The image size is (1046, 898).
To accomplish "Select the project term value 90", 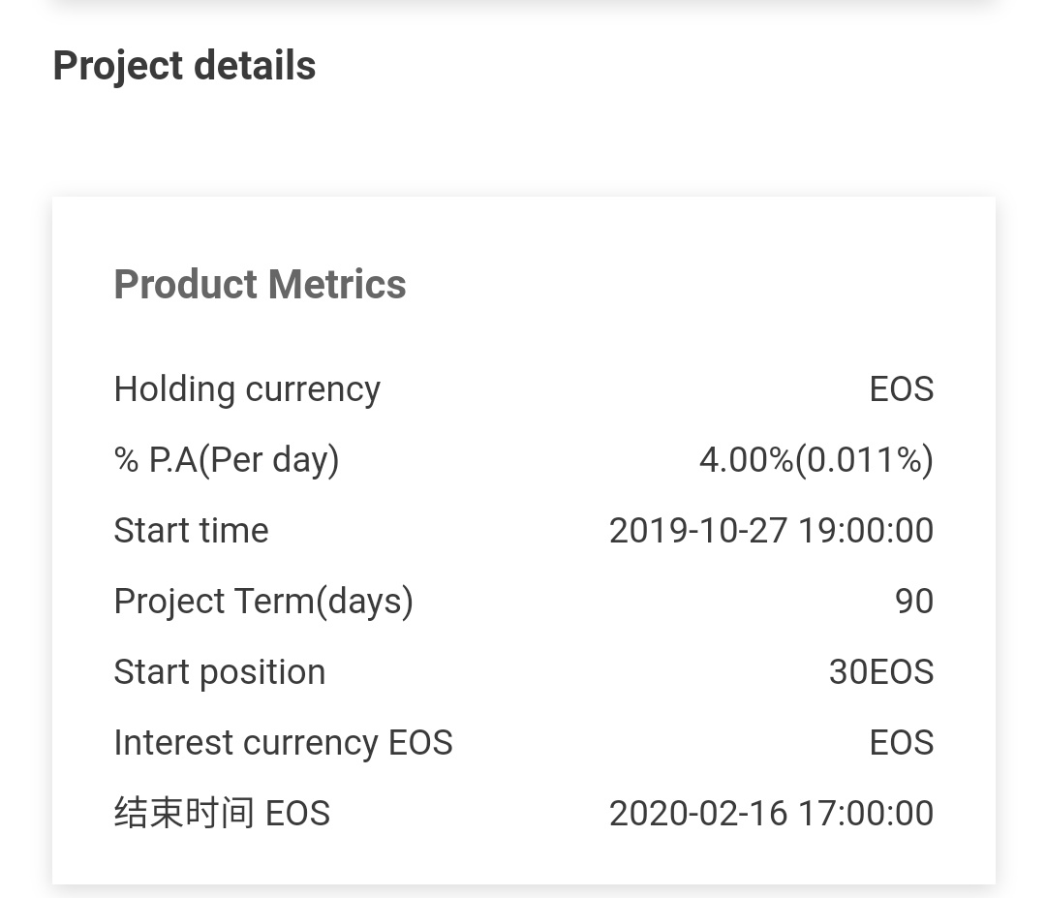I will [x=914, y=601].
